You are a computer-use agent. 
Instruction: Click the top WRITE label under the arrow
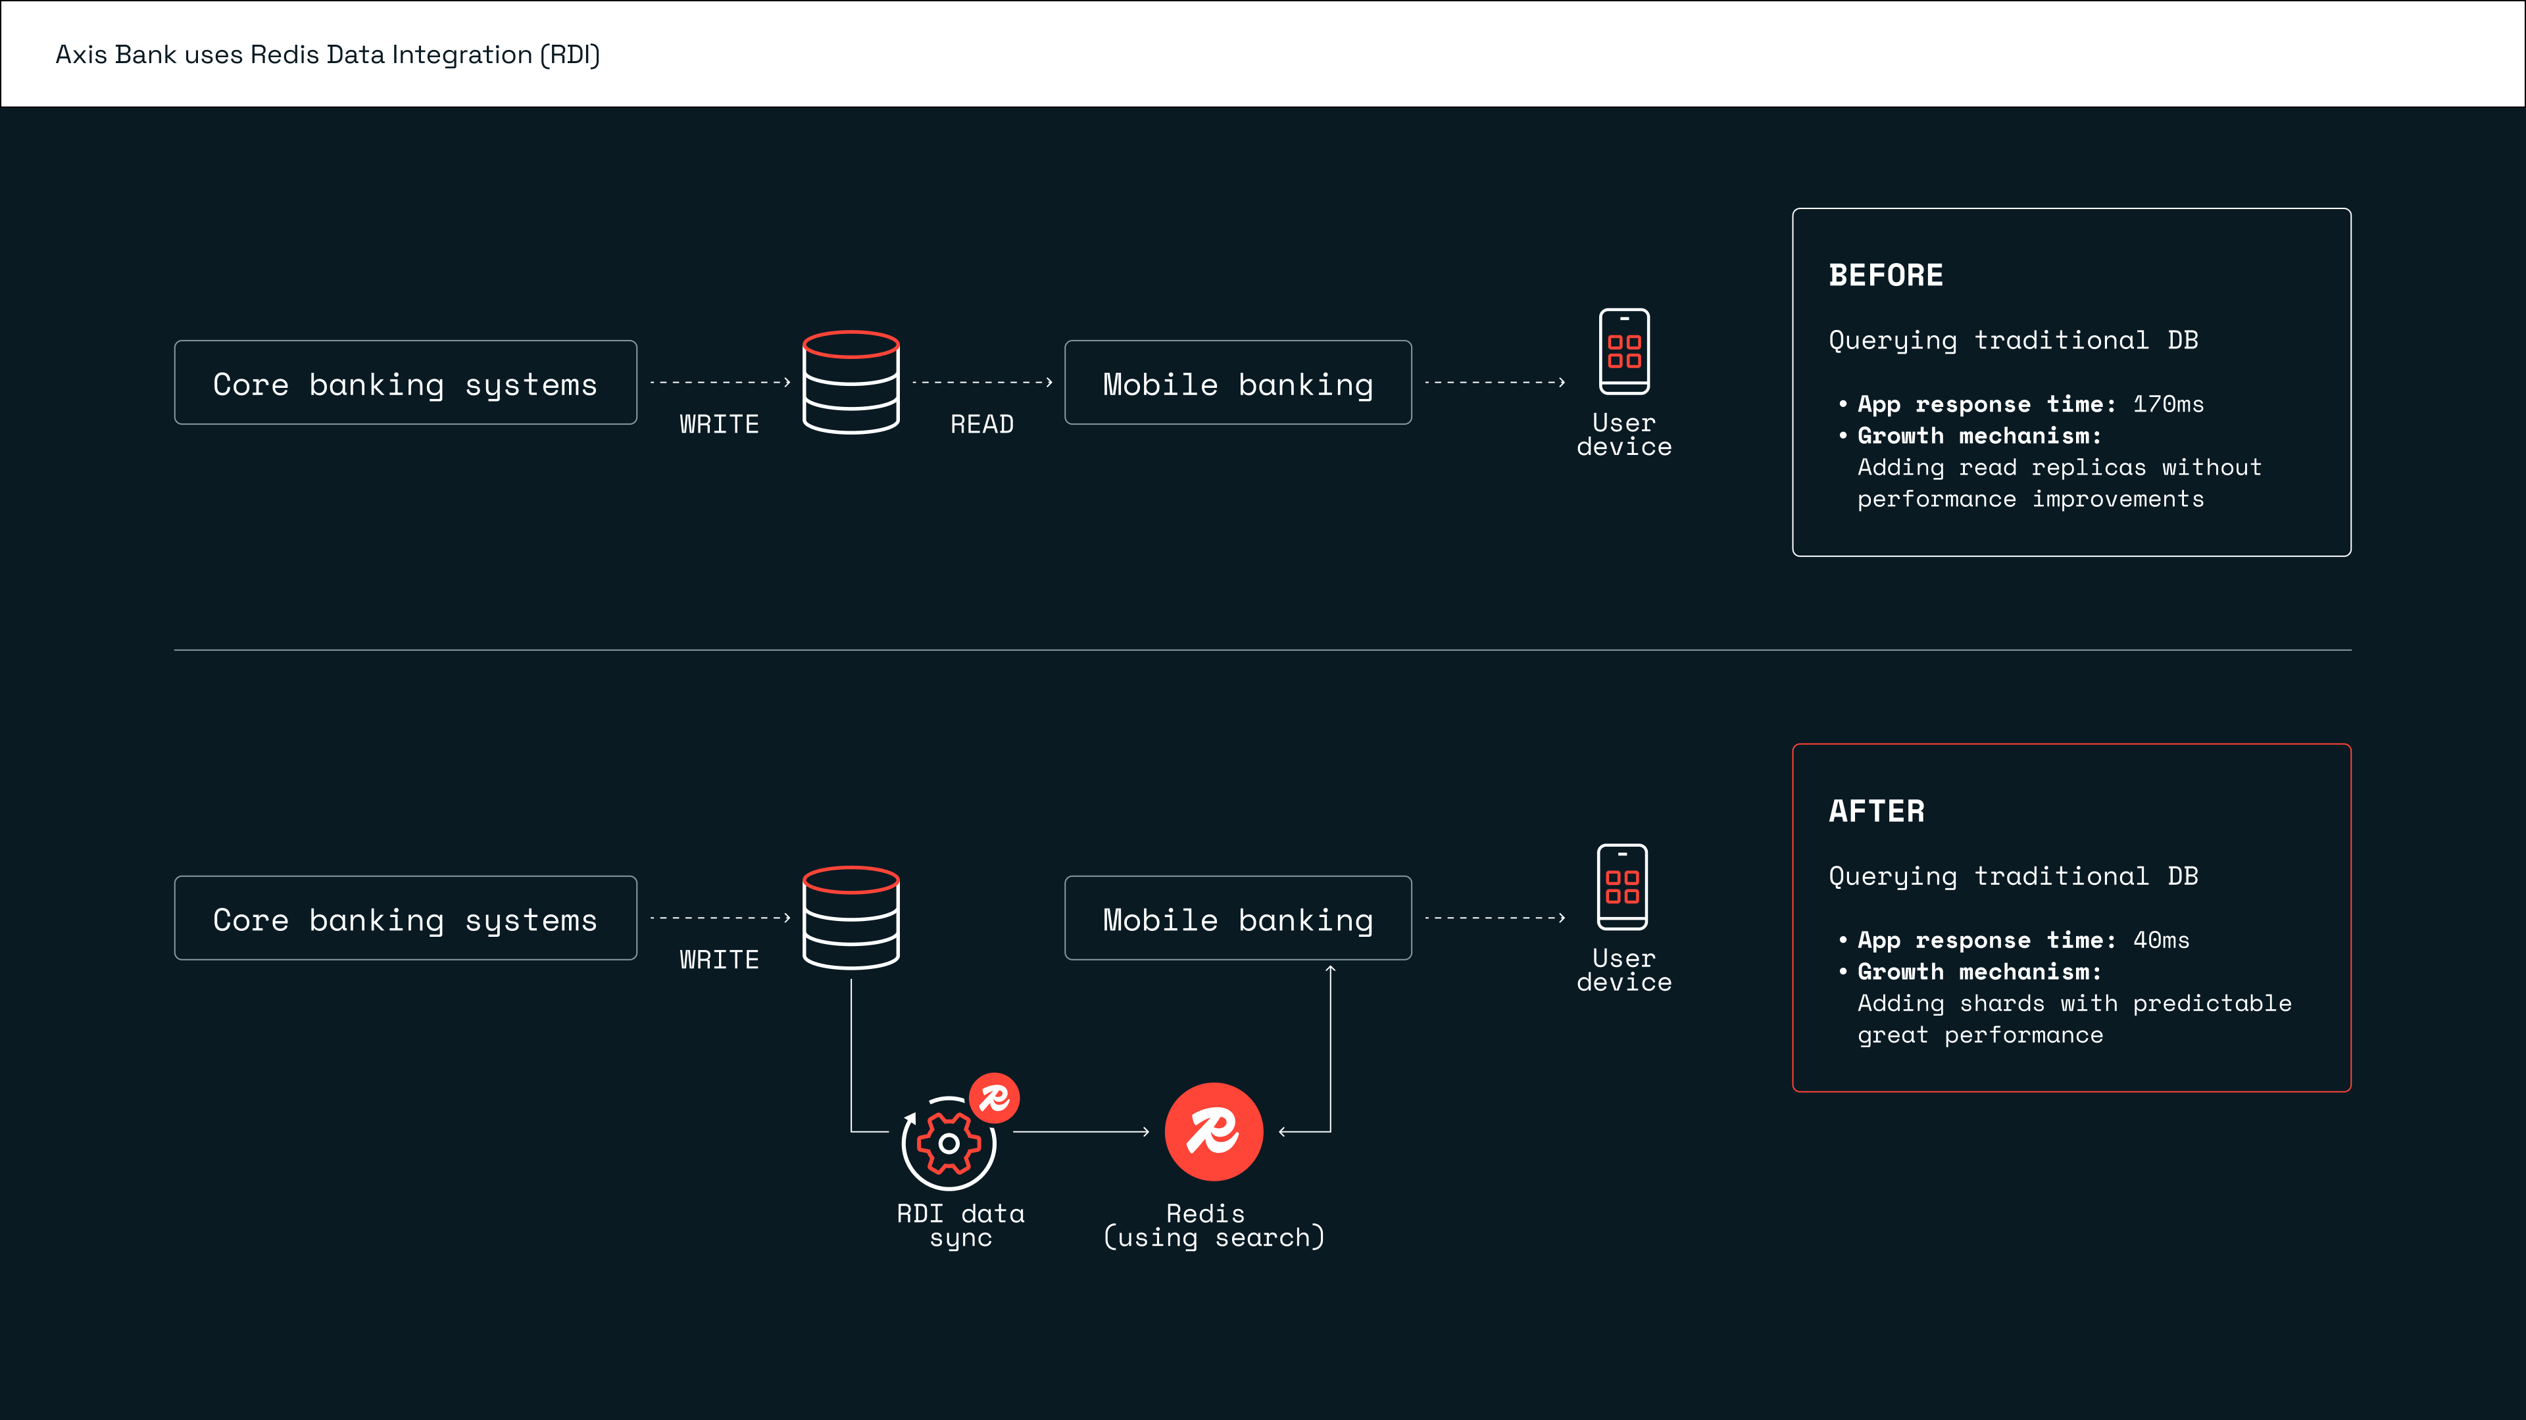coord(719,424)
